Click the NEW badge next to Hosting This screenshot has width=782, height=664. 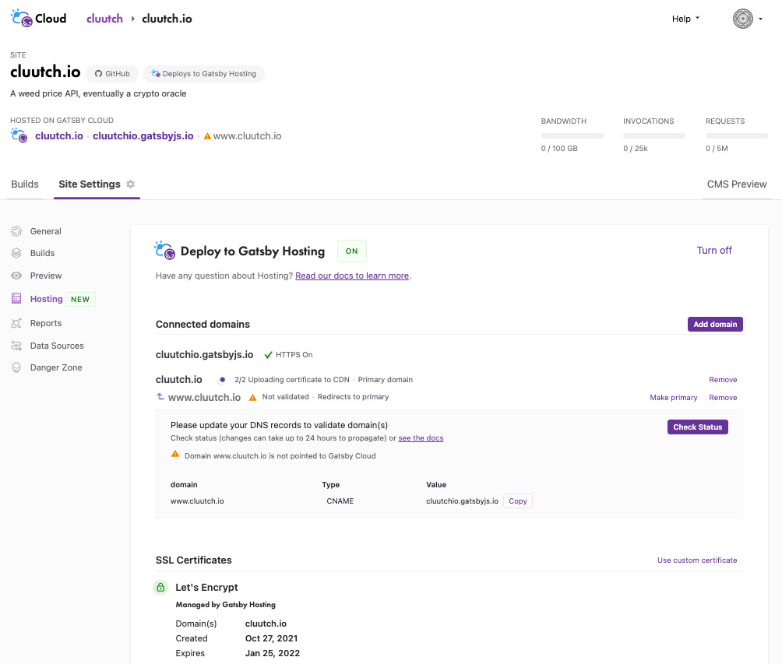tap(80, 299)
